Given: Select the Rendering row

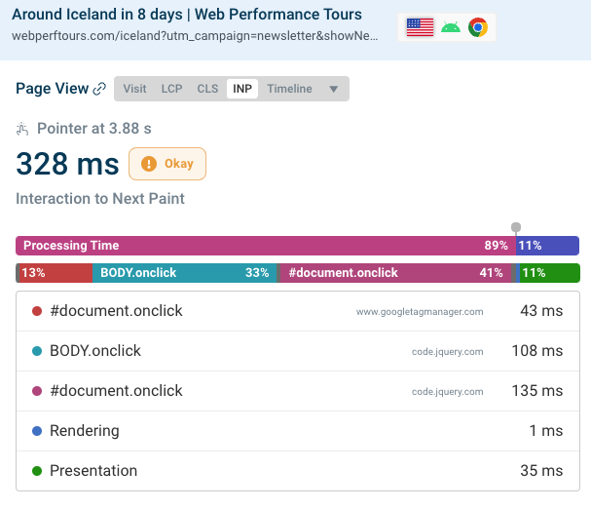Looking at the screenshot, I should click(x=298, y=431).
